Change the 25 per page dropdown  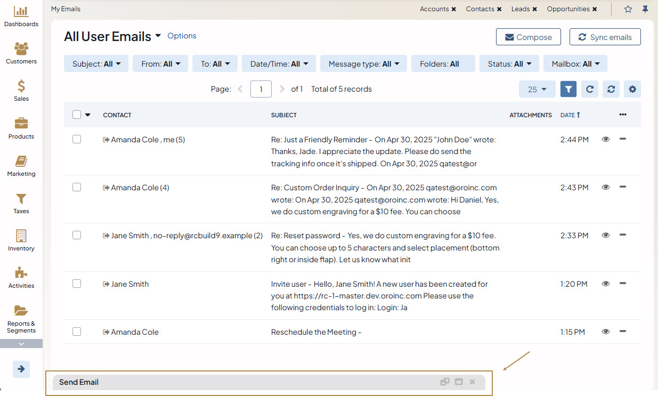537,90
